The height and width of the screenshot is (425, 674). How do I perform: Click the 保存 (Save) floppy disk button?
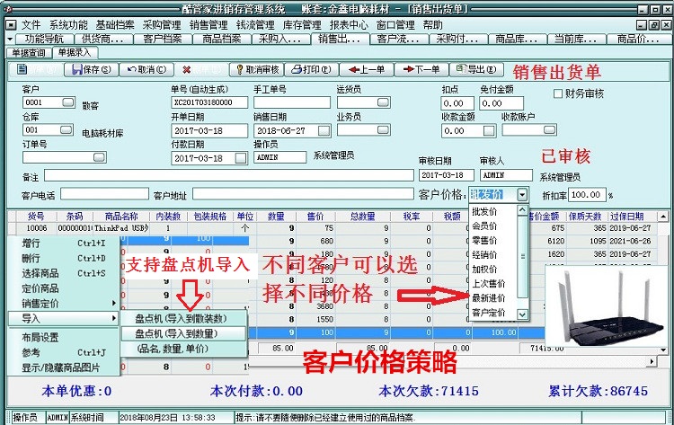click(x=91, y=69)
